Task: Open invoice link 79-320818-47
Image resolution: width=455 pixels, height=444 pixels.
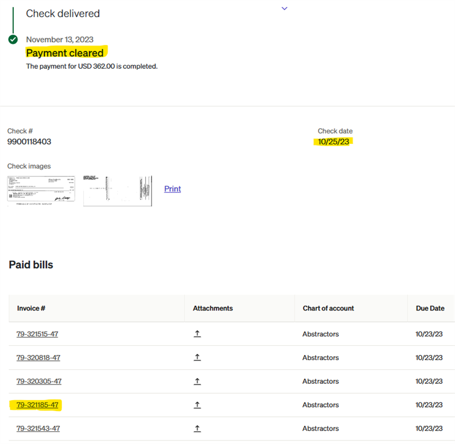Action: pos(38,358)
